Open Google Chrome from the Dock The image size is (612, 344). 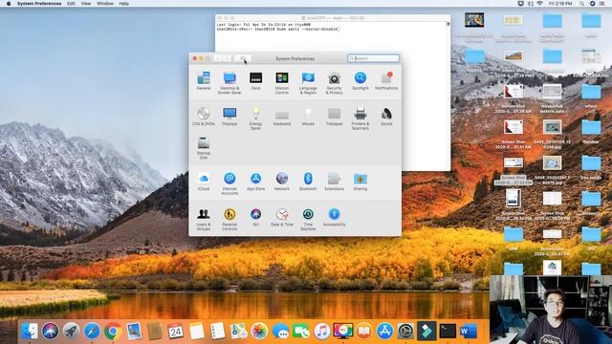pos(113,332)
